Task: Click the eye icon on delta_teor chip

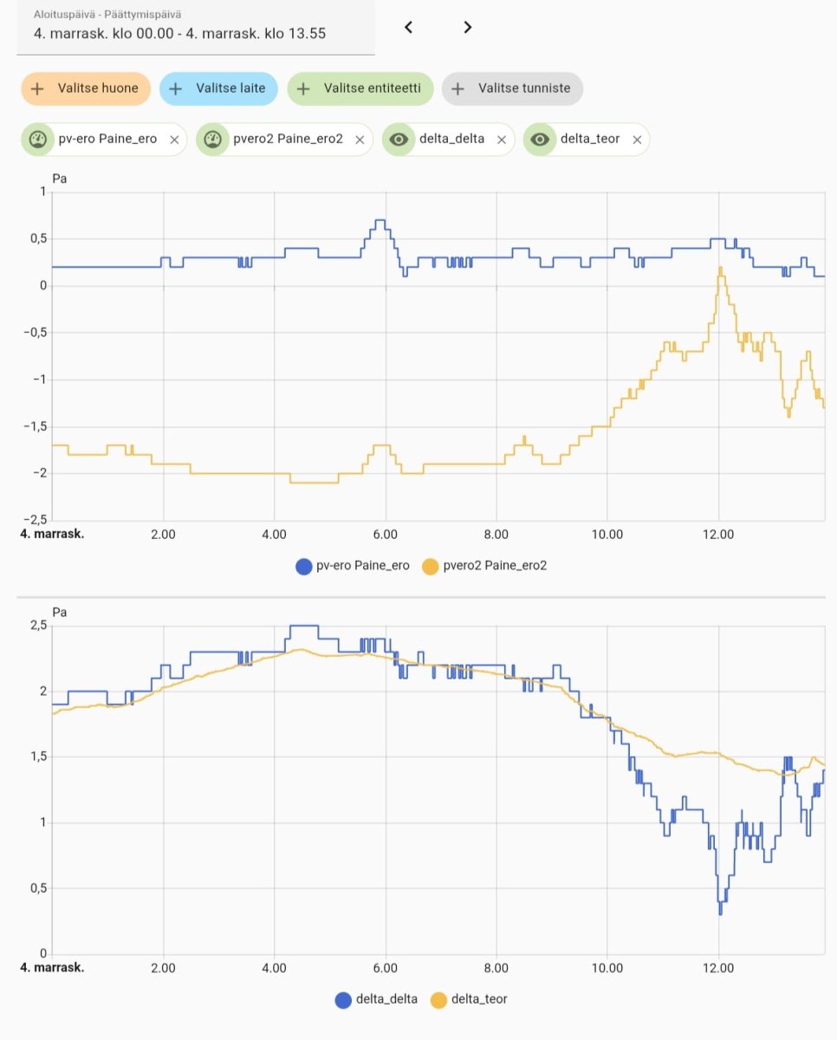Action: point(539,139)
